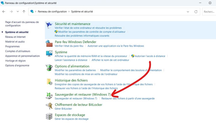Click the Pare-feu Windows Defender brick wall icon
This screenshot has height=123, width=216.
click(x=49, y=43)
